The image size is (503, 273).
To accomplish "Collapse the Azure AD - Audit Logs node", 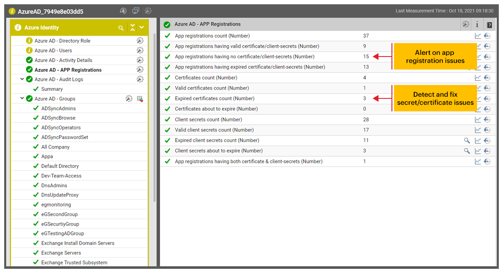I will click(22, 79).
